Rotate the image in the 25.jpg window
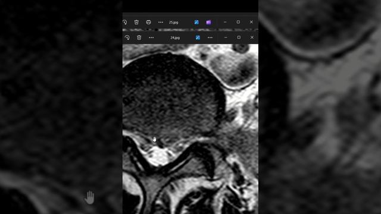The width and height of the screenshot is (381, 214). click(124, 22)
